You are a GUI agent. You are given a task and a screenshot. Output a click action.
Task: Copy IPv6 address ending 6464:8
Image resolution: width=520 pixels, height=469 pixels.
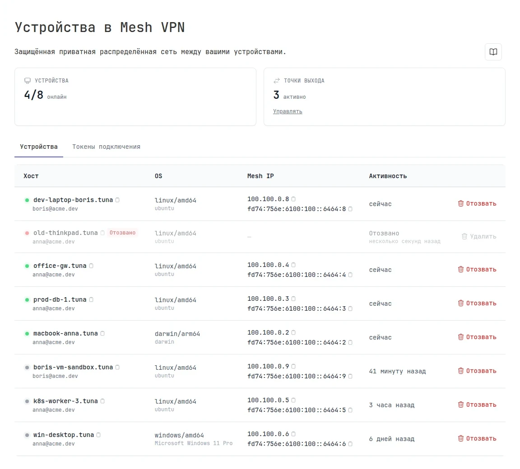click(350, 209)
